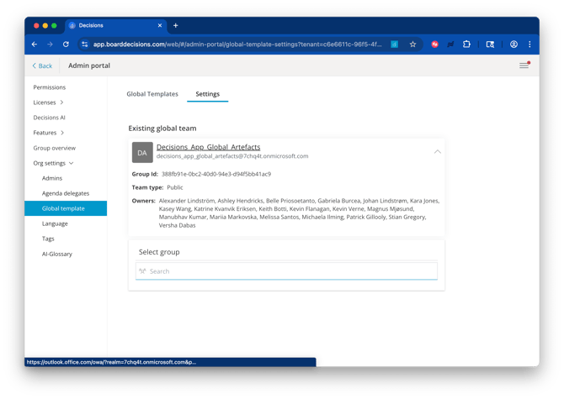The width and height of the screenshot is (564, 399).
Task: Open the Chrome profile icon
Action: 513,45
